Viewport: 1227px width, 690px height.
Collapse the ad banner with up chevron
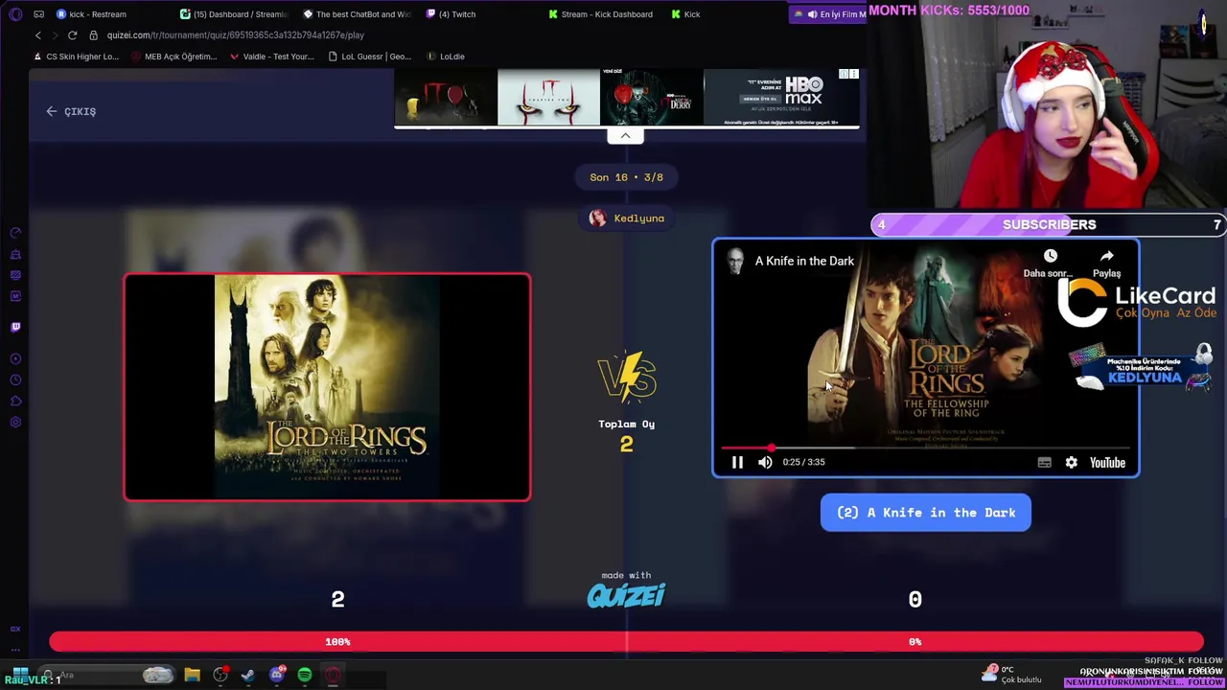625,136
